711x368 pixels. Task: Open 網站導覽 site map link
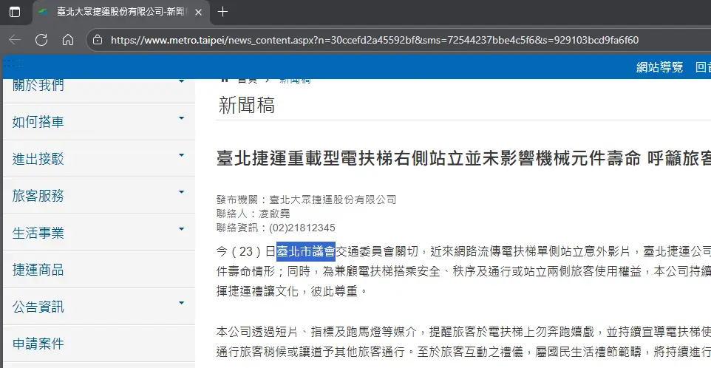click(659, 67)
